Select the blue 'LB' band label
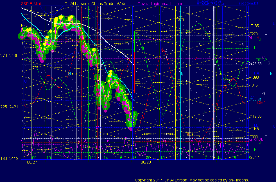Viewport: 276px width, 182px height. click(x=256, y=125)
